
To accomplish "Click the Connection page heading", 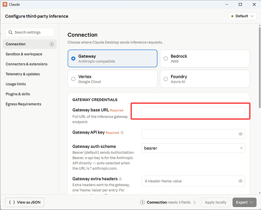I will click(82, 35).
